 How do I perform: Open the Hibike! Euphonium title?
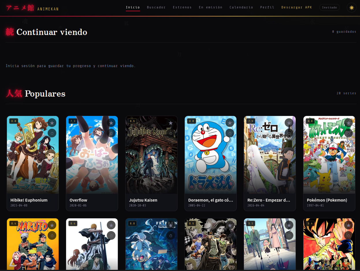pyautogui.click(x=29, y=200)
